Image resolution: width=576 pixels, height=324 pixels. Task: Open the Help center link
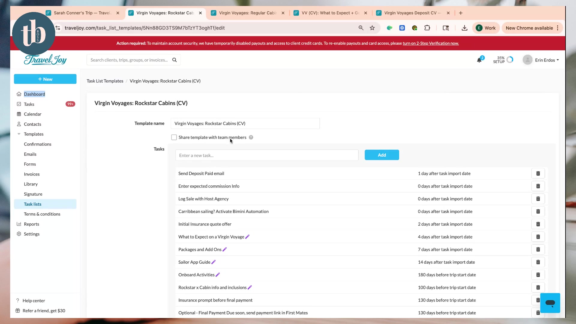pos(34,301)
